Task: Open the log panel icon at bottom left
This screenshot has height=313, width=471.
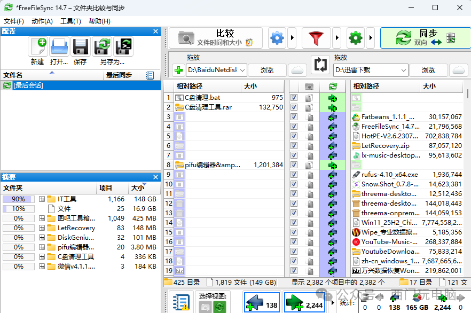Action: [181, 302]
